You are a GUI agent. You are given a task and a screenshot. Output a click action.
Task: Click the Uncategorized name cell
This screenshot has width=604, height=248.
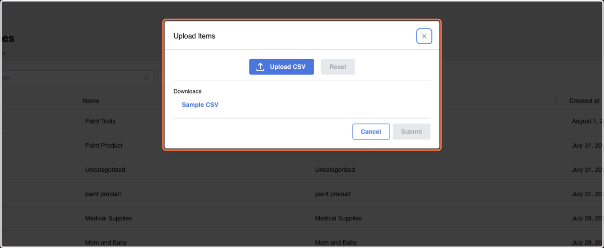pos(105,170)
